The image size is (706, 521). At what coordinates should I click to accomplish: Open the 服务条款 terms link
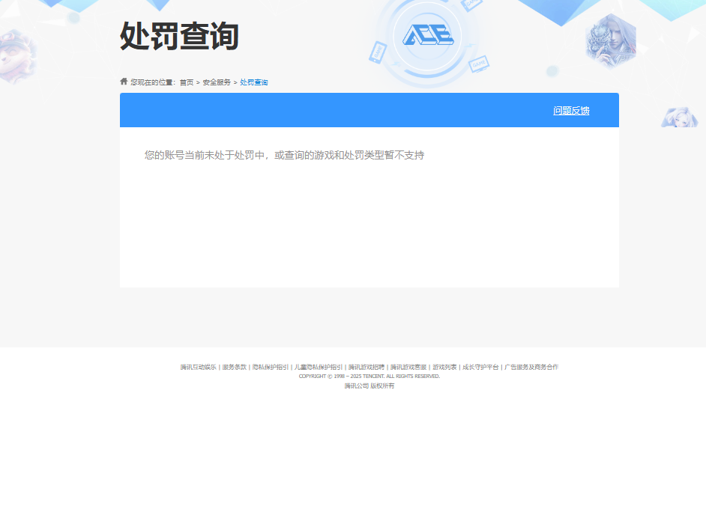pos(232,367)
